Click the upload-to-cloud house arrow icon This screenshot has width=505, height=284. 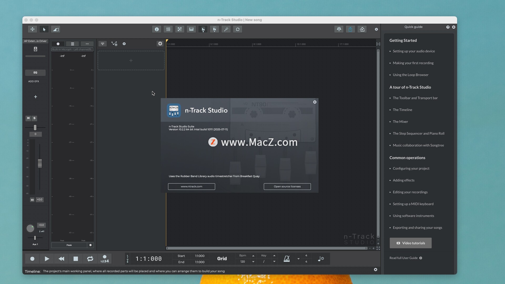[x=362, y=29]
